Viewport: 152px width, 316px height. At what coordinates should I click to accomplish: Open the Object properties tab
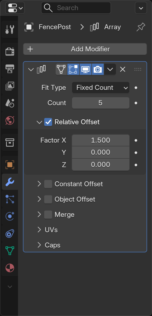click(10, 165)
